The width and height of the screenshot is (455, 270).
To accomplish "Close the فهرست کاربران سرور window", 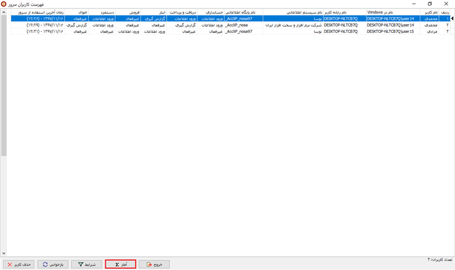I will [x=446, y=4].
